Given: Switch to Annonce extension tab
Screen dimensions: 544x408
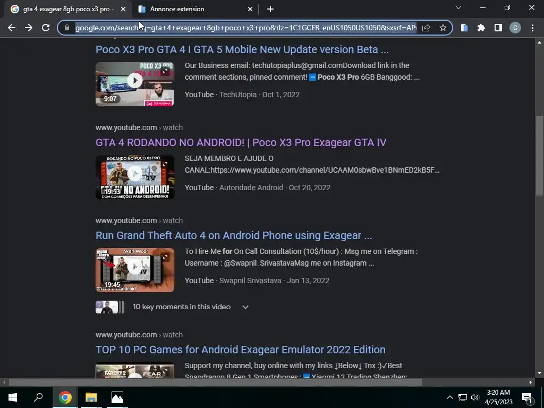Looking at the screenshot, I should coord(195,9).
